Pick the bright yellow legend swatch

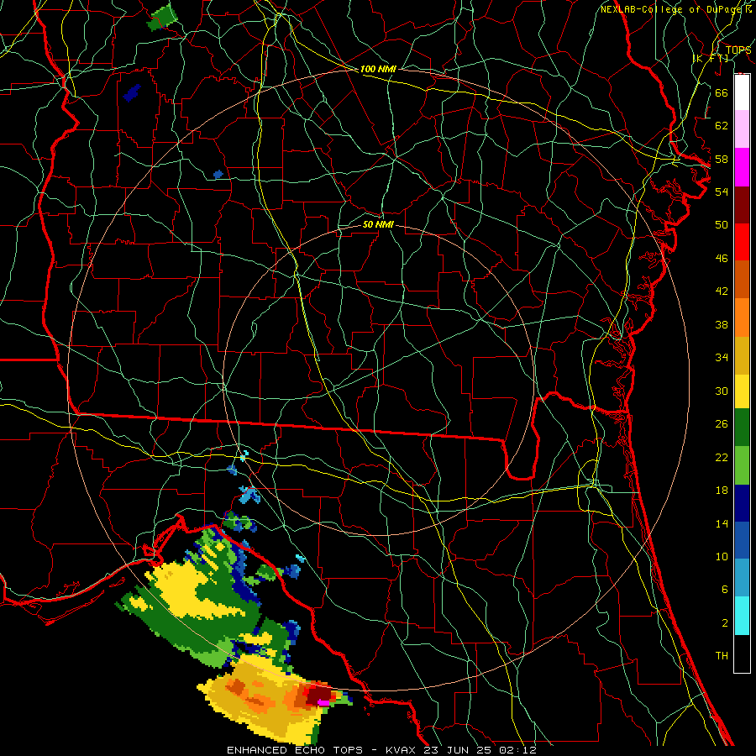point(742,391)
